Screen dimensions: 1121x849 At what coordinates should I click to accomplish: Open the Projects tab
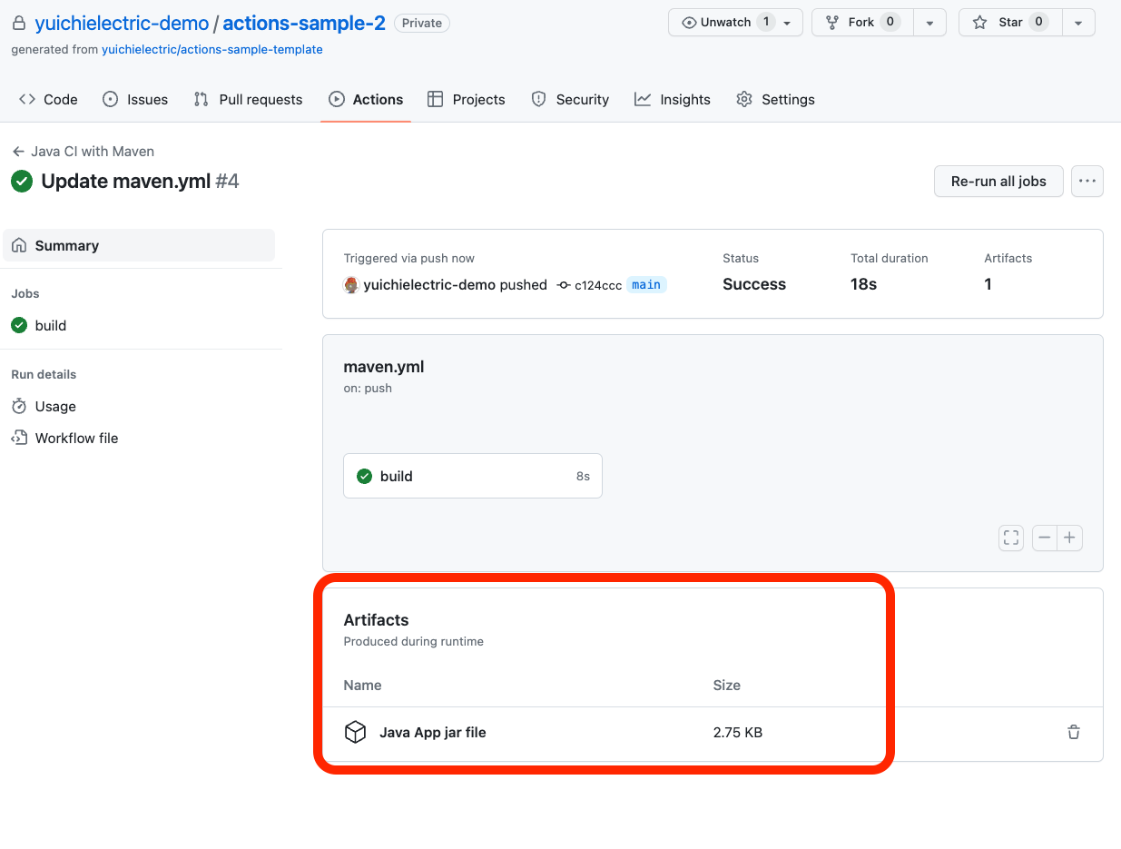(467, 99)
